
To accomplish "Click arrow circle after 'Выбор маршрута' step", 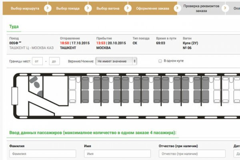I will click(48, 8).
